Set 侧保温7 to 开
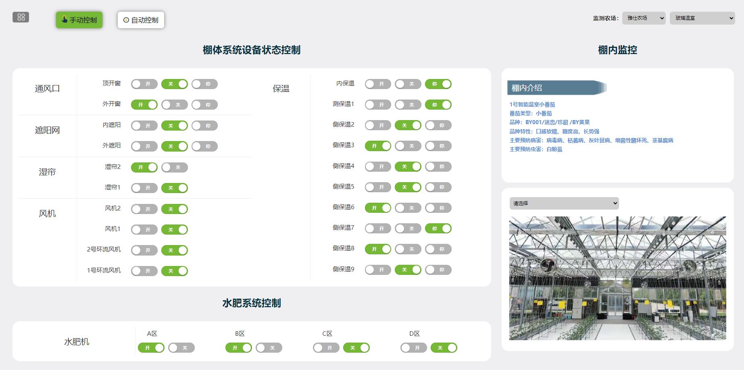 (x=378, y=229)
